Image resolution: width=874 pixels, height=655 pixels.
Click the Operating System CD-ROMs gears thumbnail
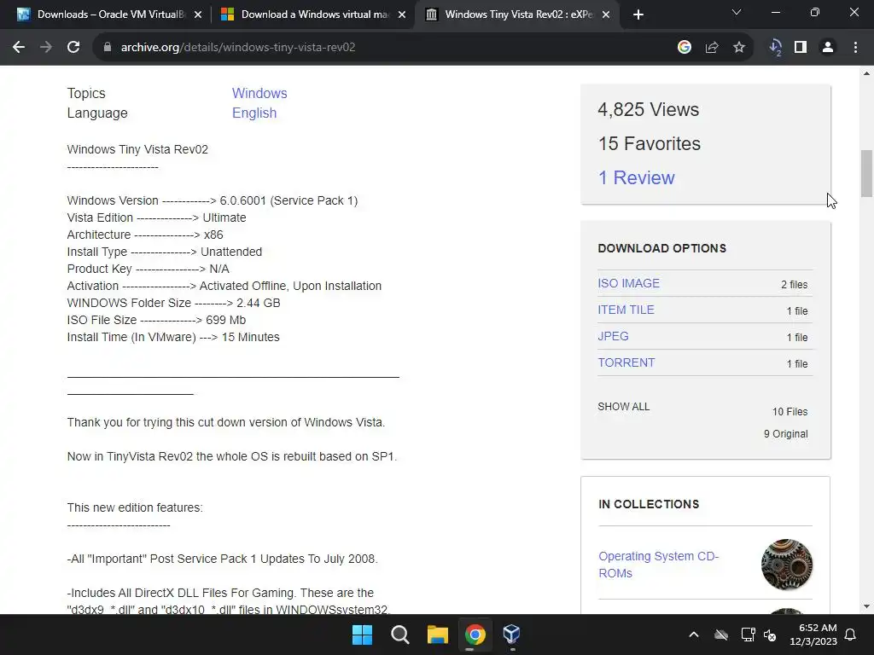(786, 565)
